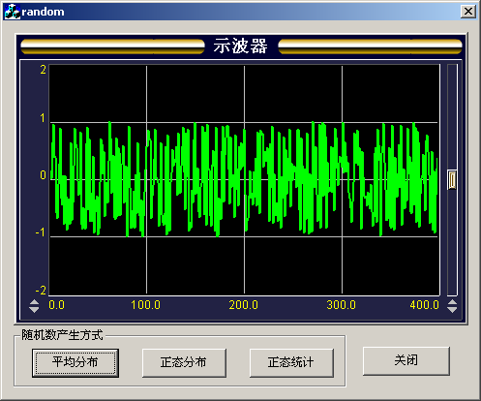Screen dimensions: 481x401
Task: Click the left golden bar beside 示波器
Action: (112, 46)
